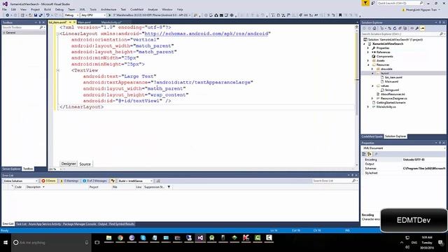Open the File menu
Image resolution: width=448 pixels, height=252 pixels.
[x=4, y=9]
